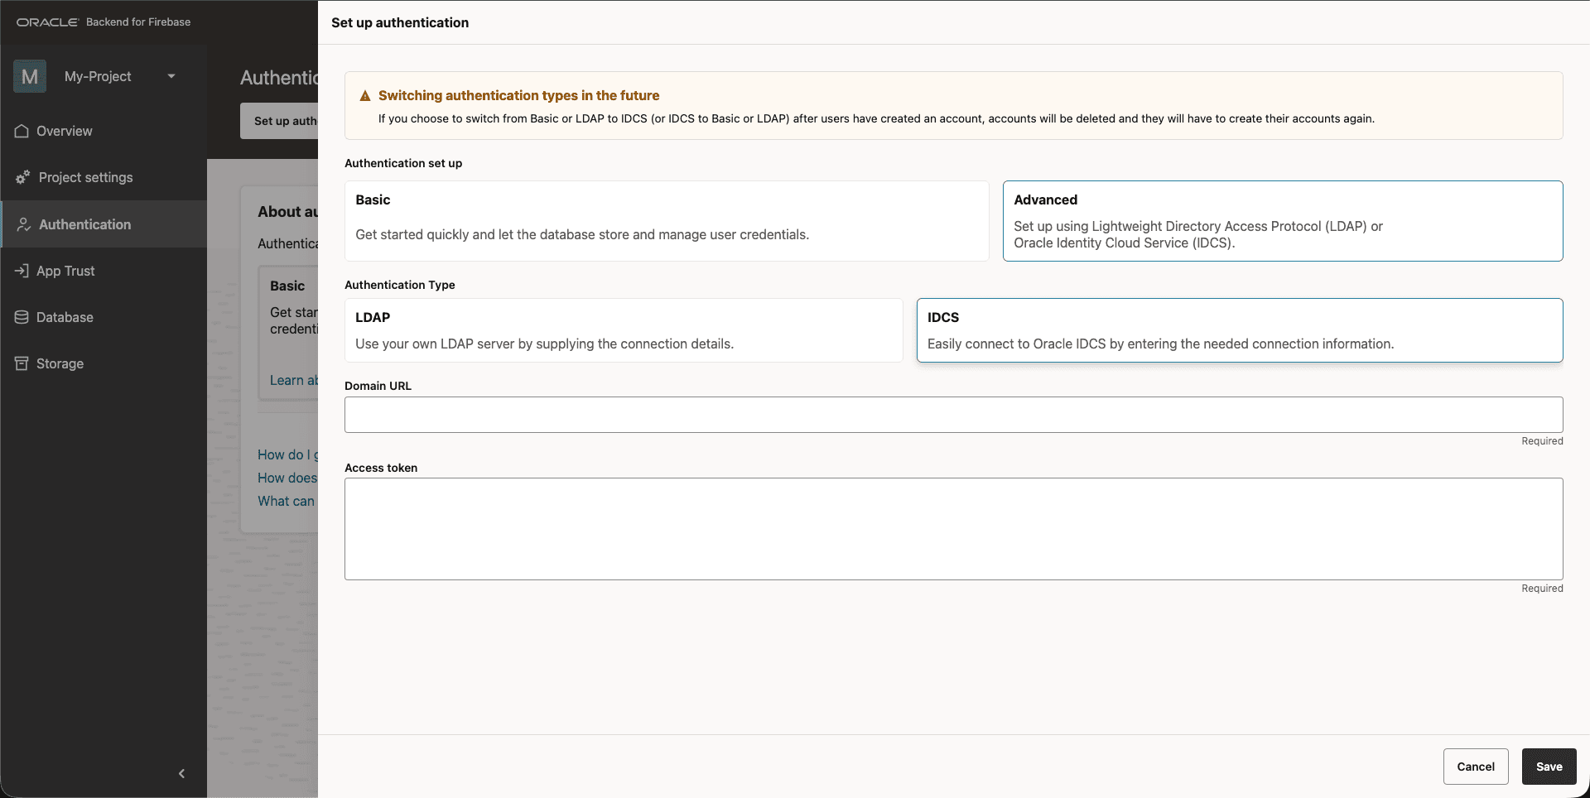Click the Cancel button
Image resolution: width=1590 pixels, height=798 pixels.
[x=1476, y=767]
